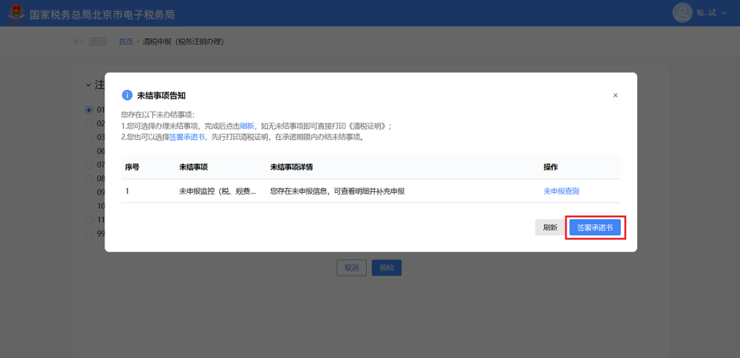Click 刷新 link in instructions text
Image resolution: width=740 pixels, height=358 pixels.
247,126
